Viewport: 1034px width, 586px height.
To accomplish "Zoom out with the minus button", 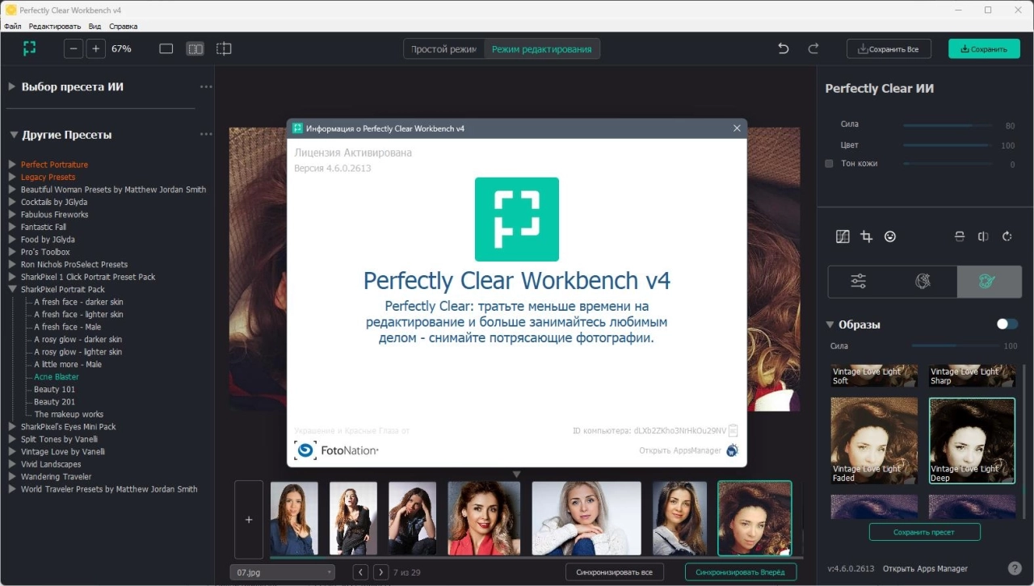I will (x=74, y=48).
